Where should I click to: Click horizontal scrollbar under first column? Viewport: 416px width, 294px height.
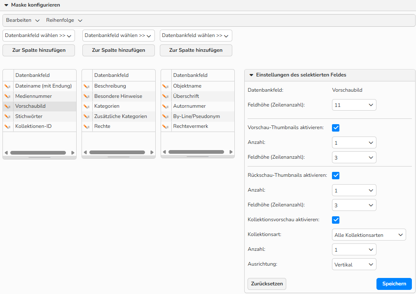[x=38, y=153]
